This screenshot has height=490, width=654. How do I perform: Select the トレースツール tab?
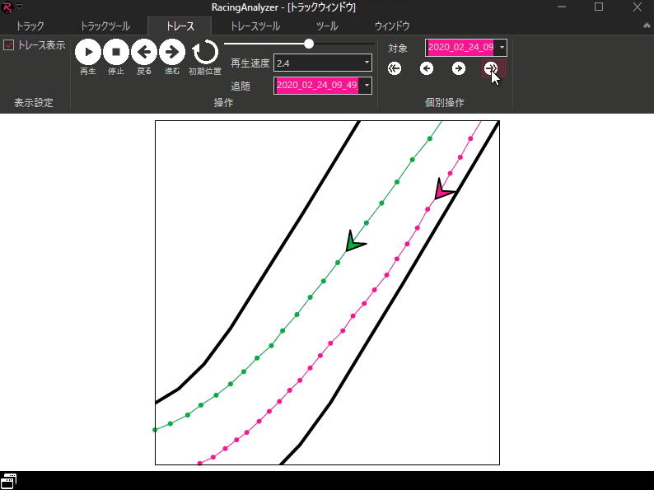pos(255,26)
